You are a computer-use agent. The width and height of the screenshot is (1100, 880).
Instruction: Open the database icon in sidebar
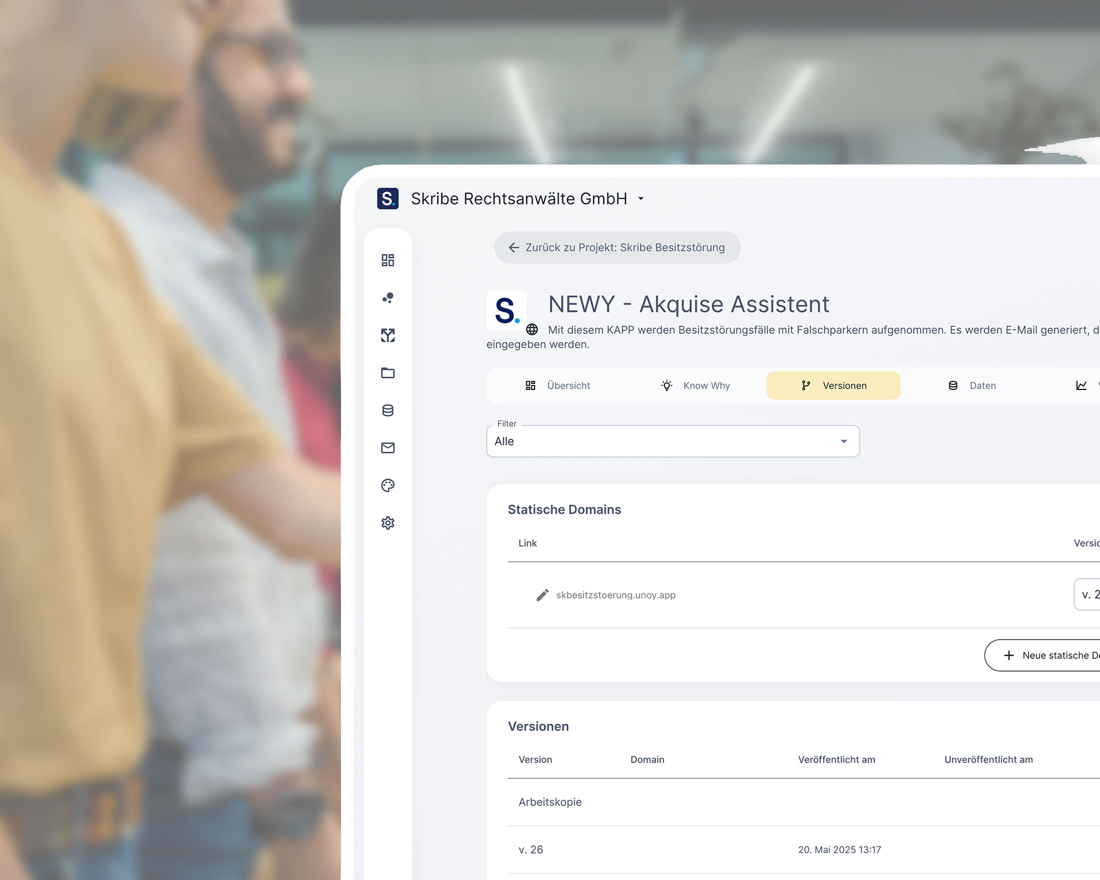coord(388,410)
